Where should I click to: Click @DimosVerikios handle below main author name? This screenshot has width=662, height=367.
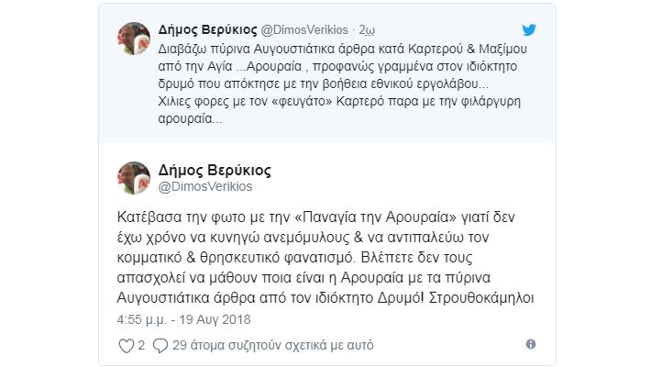(206, 187)
